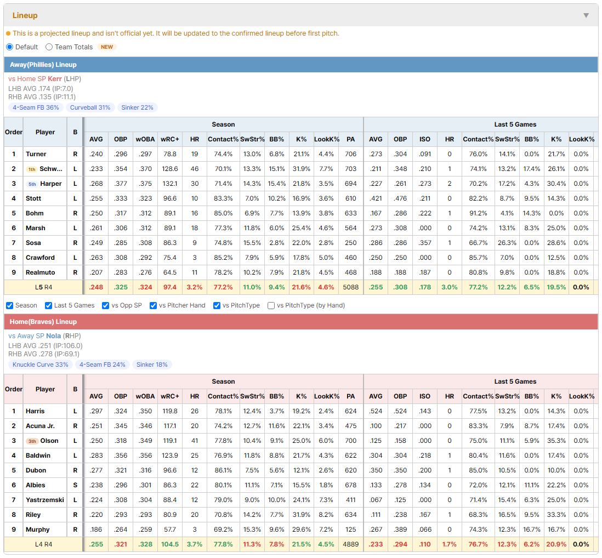Select the Sinker 18% pitch chip
The height and width of the screenshot is (558, 602).
pyautogui.click(x=152, y=365)
